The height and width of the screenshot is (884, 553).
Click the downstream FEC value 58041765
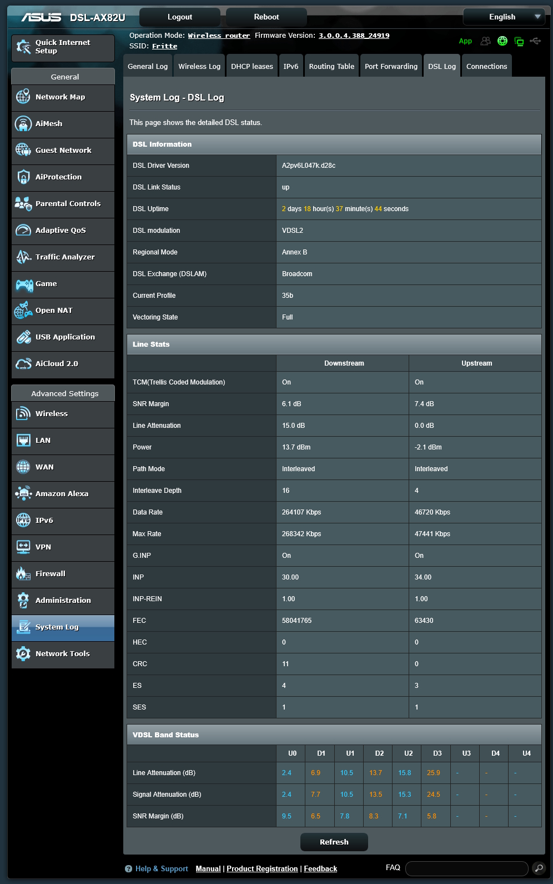click(296, 621)
